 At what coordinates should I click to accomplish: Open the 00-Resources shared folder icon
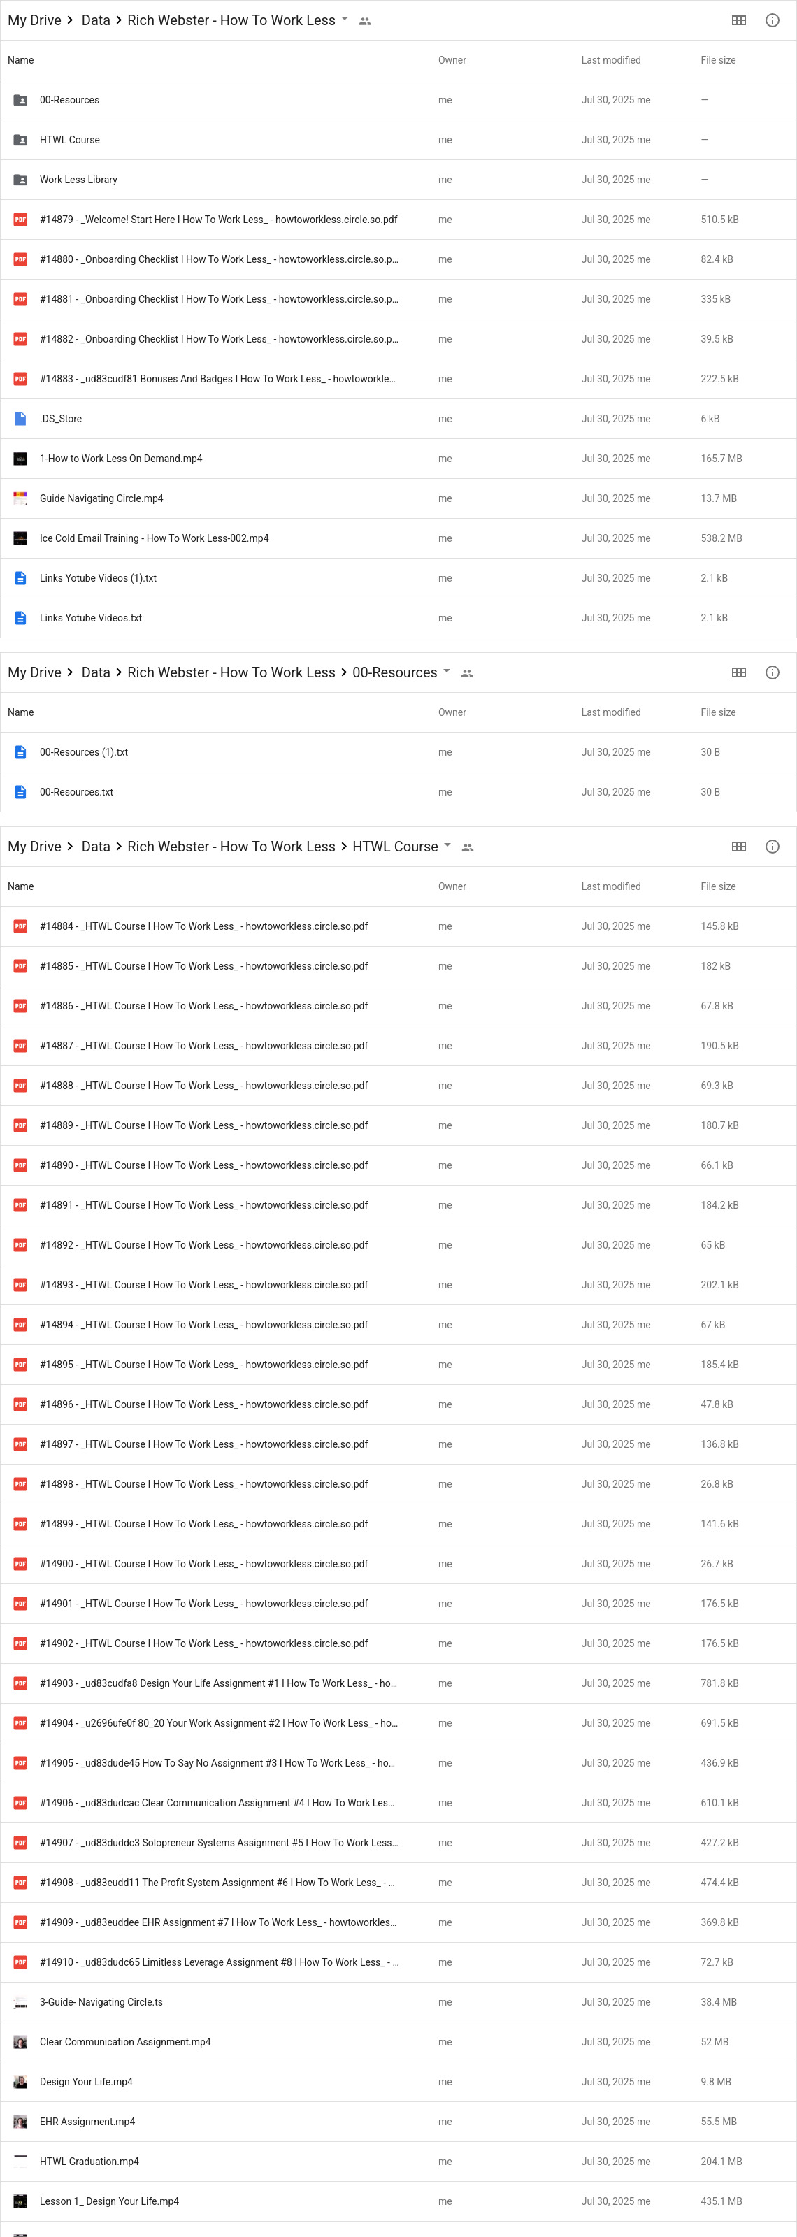20,100
